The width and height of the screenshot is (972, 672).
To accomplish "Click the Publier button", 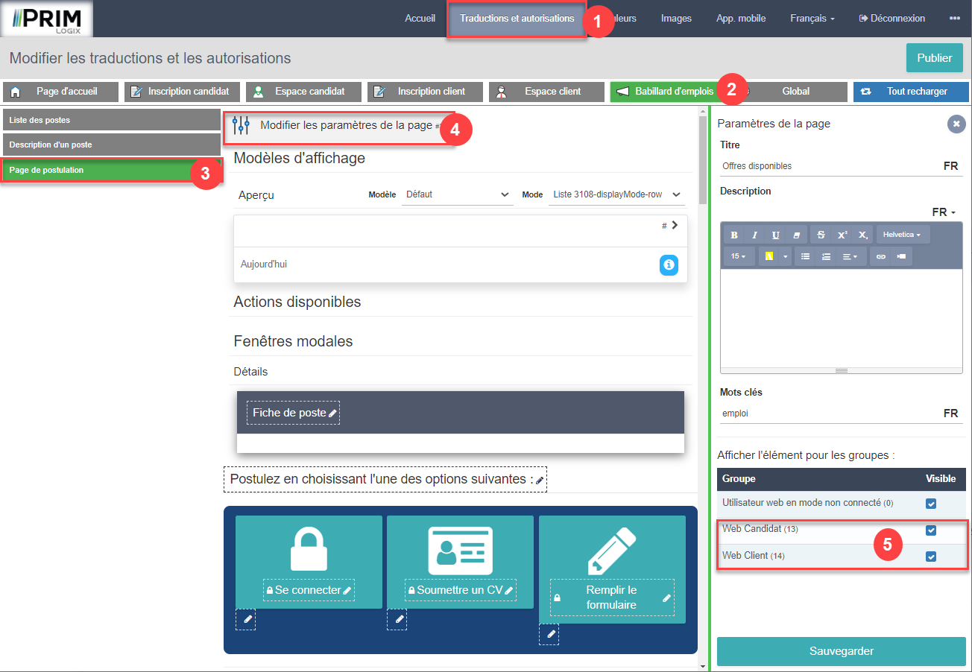I will click(934, 58).
